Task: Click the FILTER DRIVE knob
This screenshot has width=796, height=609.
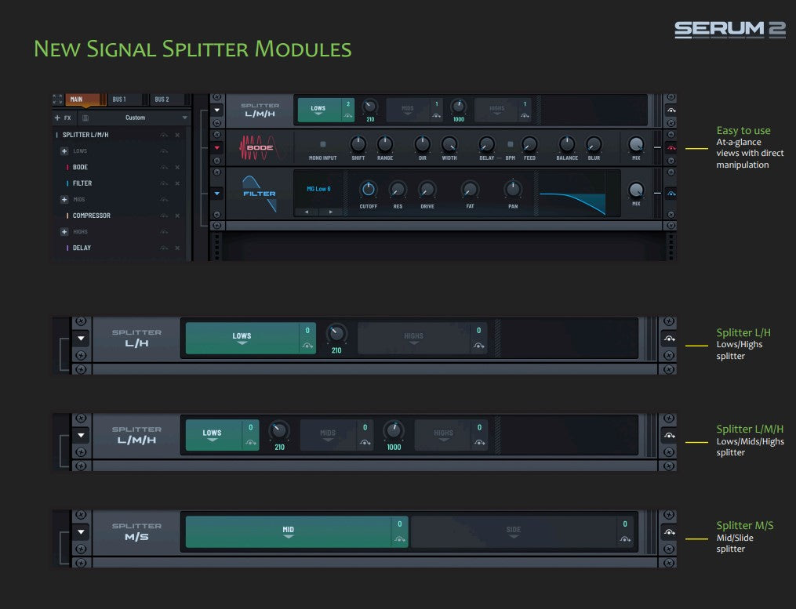Action: (427, 190)
